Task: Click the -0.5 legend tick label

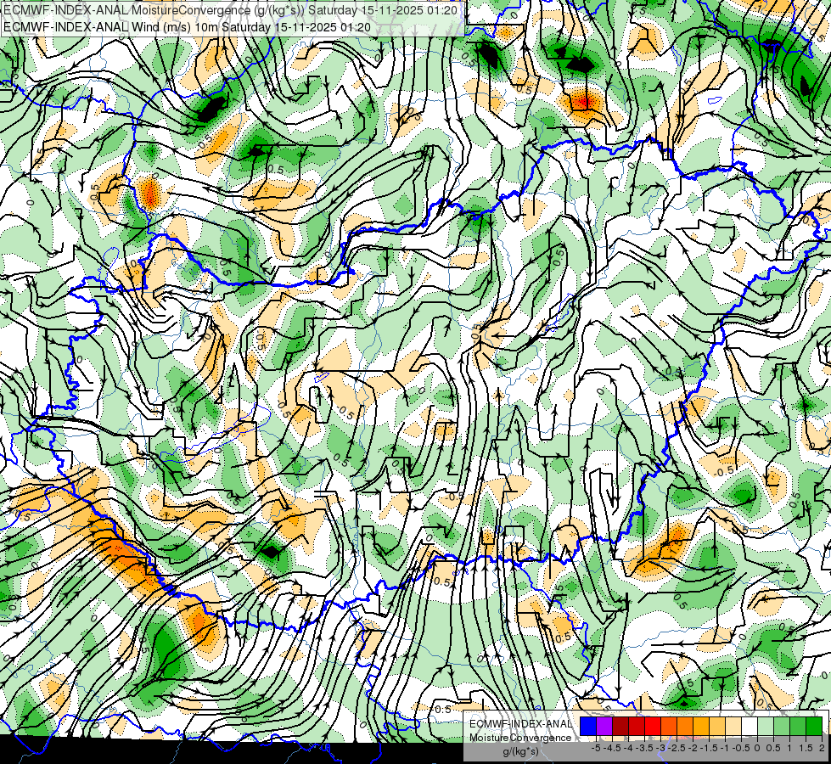Action: coord(741,748)
